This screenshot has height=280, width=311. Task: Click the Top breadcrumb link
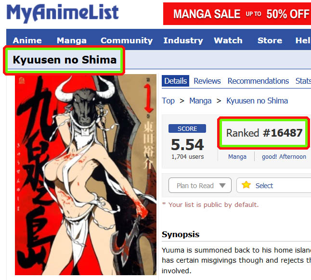168,101
